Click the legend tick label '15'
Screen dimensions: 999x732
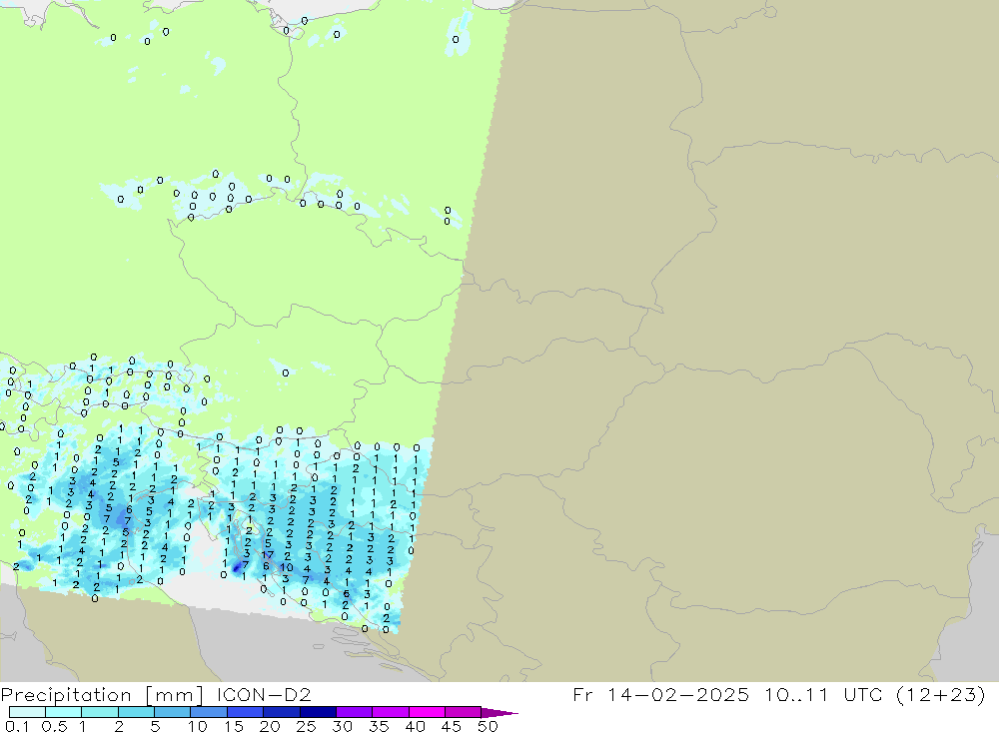pyautogui.click(x=234, y=726)
